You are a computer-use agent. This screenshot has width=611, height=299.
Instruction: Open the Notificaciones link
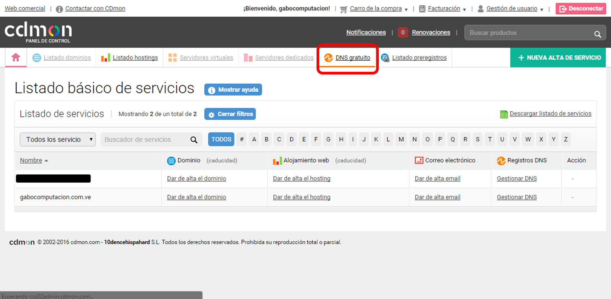pyautogui.click(x=366, y=32)
